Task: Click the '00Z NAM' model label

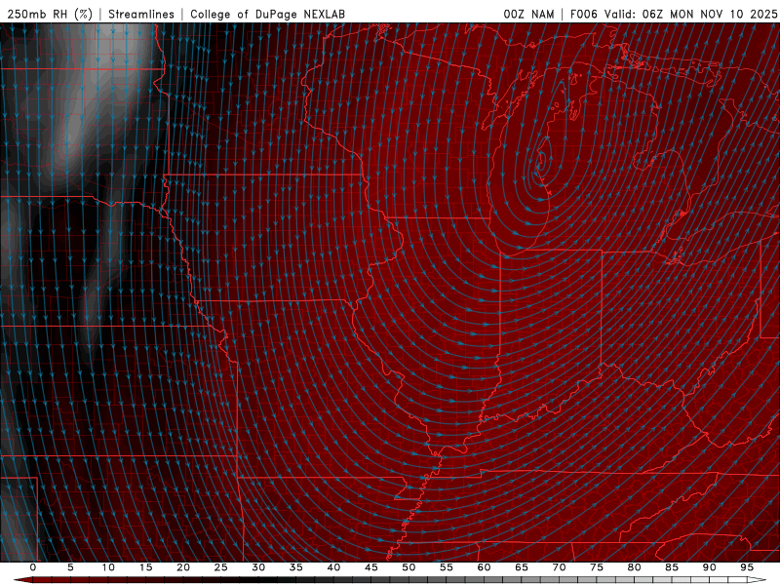Action: 528,14
